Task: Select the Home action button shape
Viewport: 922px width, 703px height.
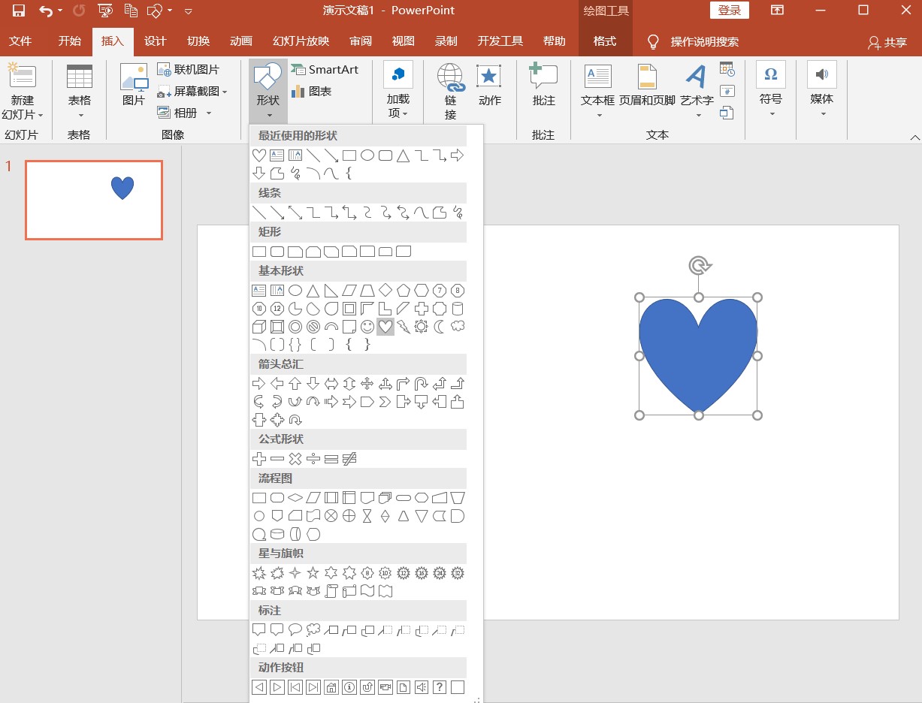Action: pos(331,687)
